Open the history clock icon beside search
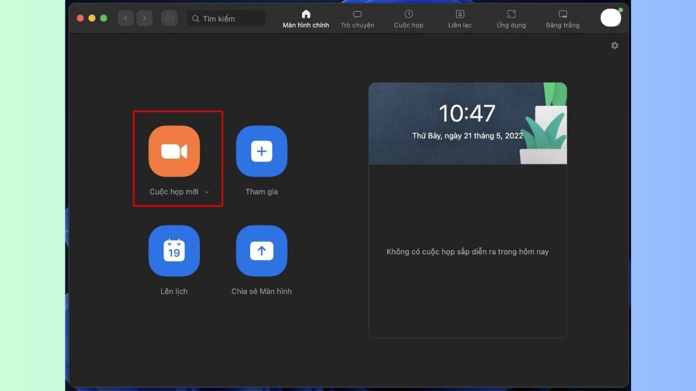This screenshot has height=391, width=696. [x=169, y=19]
